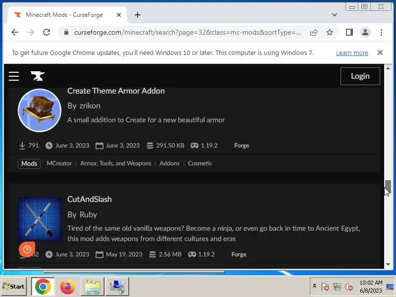The image size is (396, 297).
Task: Open the Chrome profile menu
Action: click(365, 32)
